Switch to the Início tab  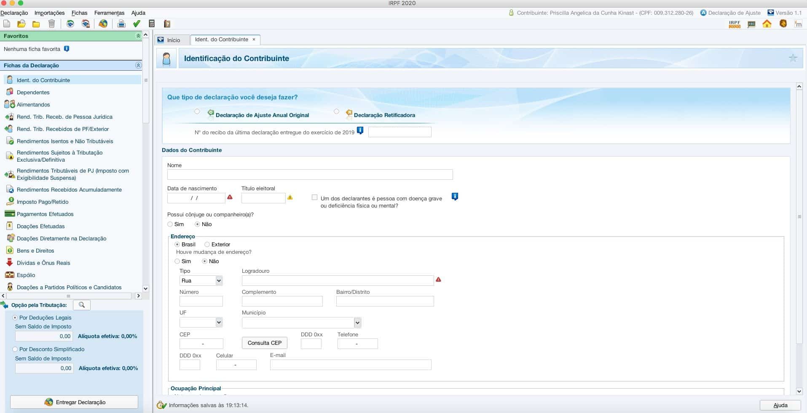tap(173, 40)
